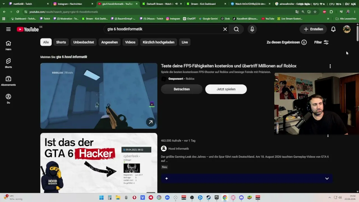359x202 pixels.
Task: Expand the AI summary bar chevron
Action: click(327, 178)
